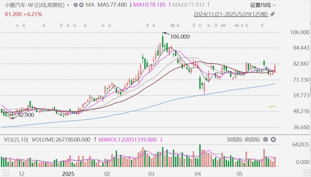Open MA indicator settings gear icon
Image resolution: width=311 pixels, height=177 pixels.
[x=75, y=5]
